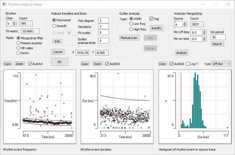Adjust the Source channel stepper
The height and width of the screenshot is (155, 235).
tap(184, 23)
